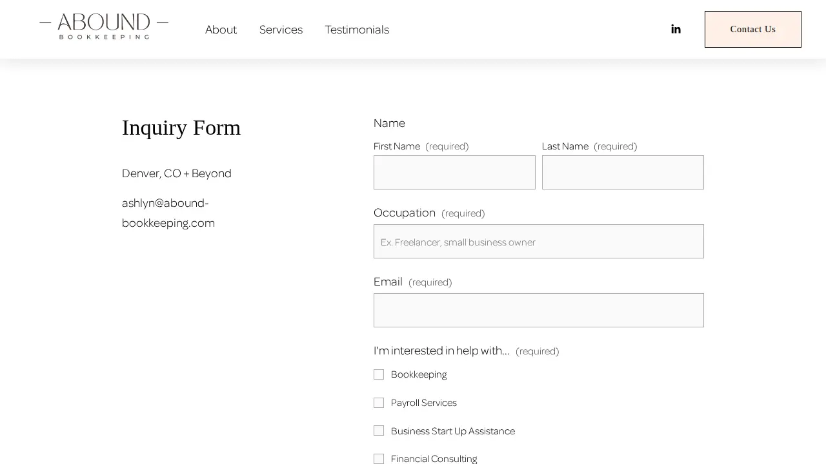Click the ashlyn@abound-bookkeeping.com email address
Image resolution: width=826 pixels, height=464 pixels.
[x=168, y=213]
